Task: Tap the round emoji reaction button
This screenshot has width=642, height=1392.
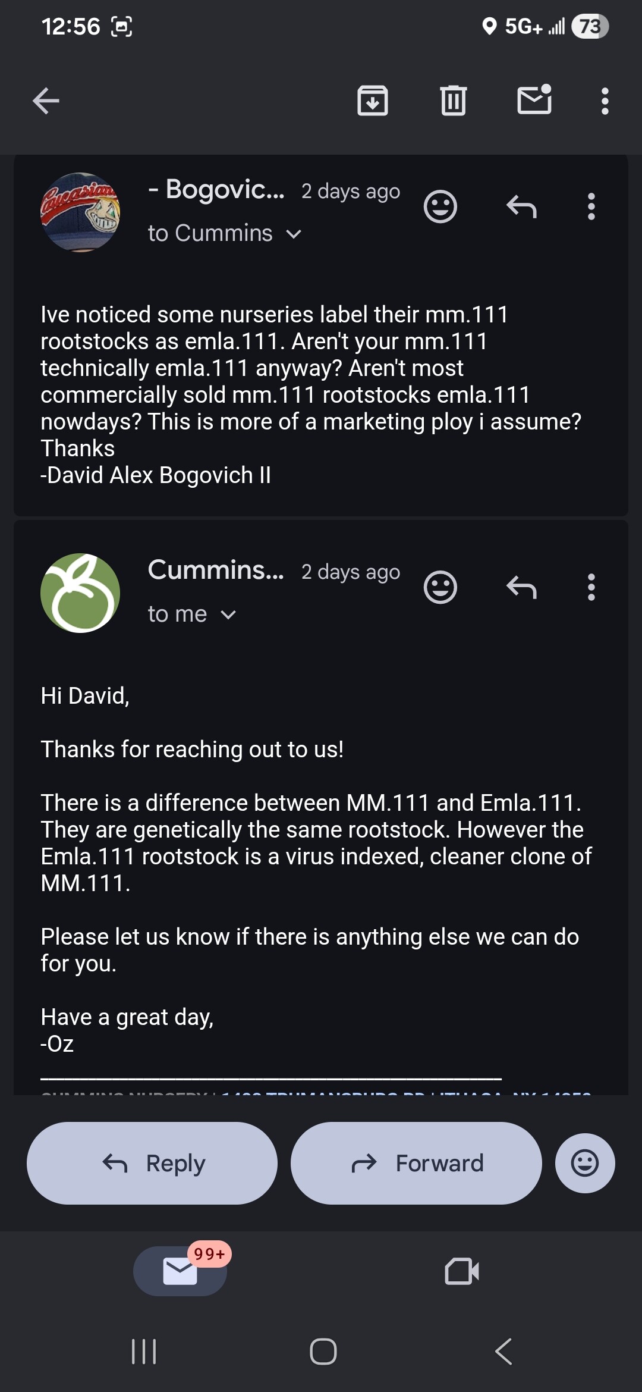Action: point(585,1163)
